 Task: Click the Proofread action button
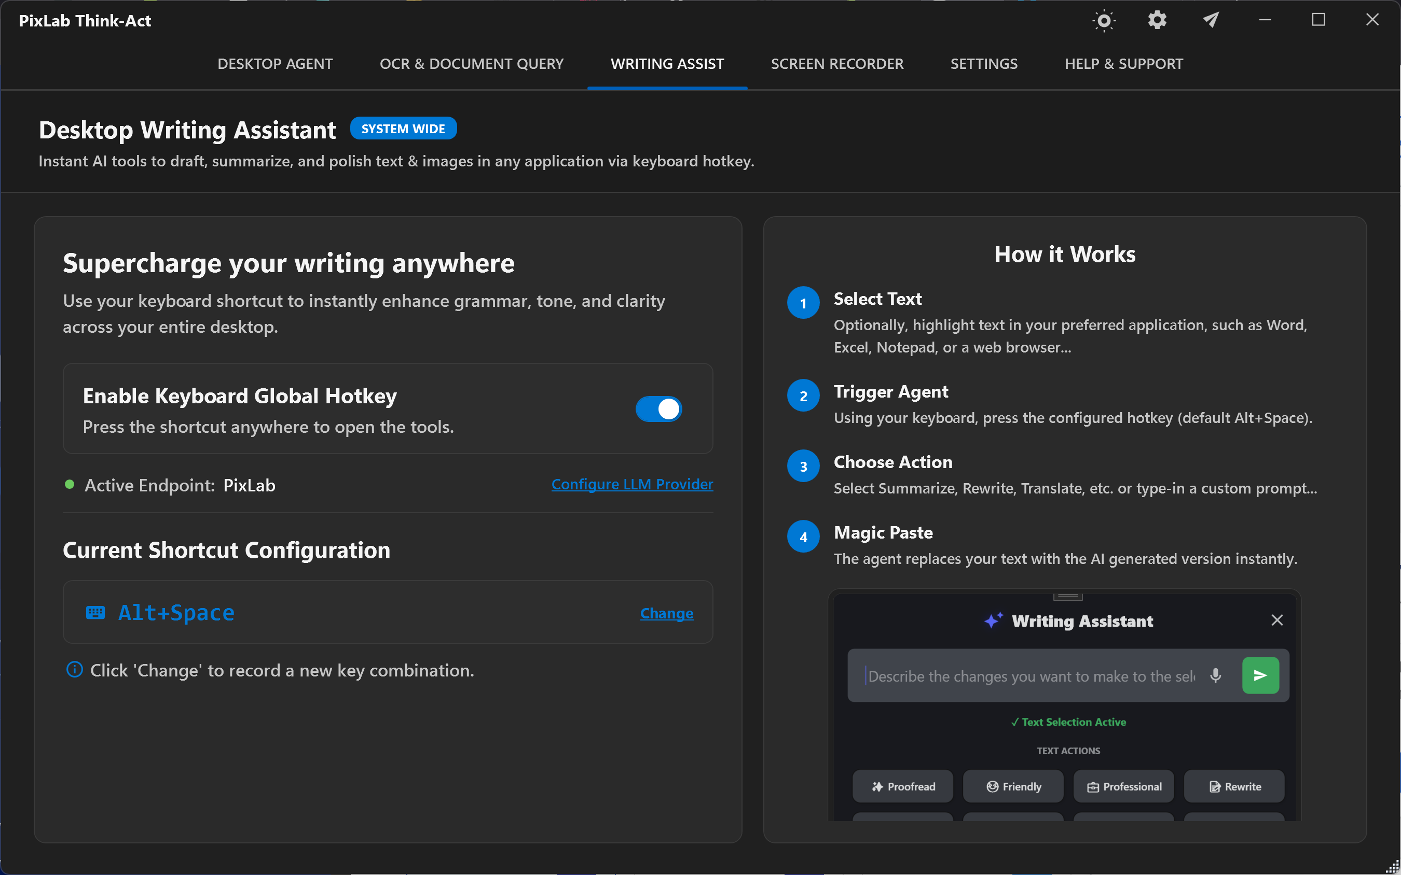tap(903, 786)
